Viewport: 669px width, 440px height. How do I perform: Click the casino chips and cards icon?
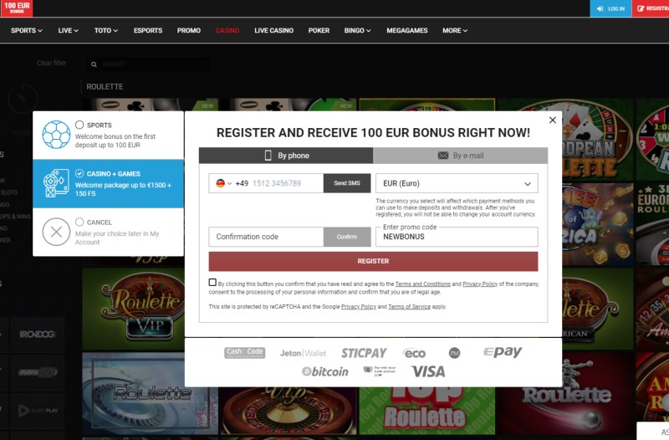point(56,183)
